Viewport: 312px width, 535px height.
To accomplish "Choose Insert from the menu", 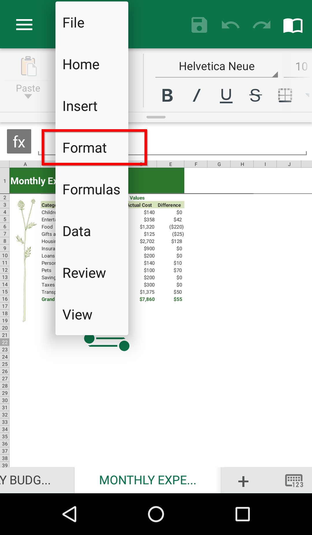I will click(x=92, y=106).
